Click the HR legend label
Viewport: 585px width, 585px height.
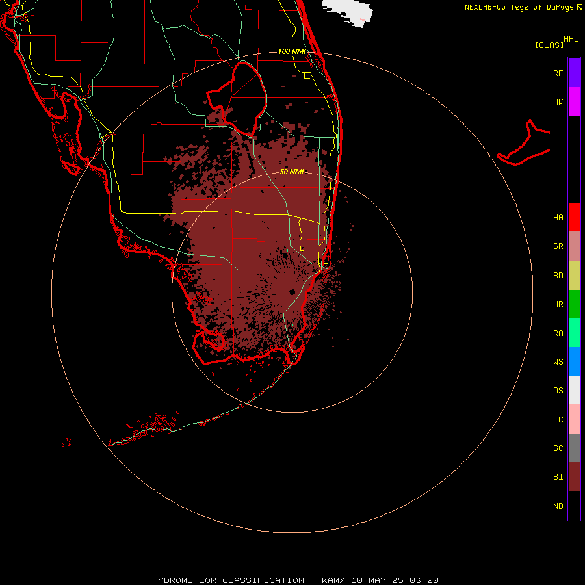[x=558, y=304]
